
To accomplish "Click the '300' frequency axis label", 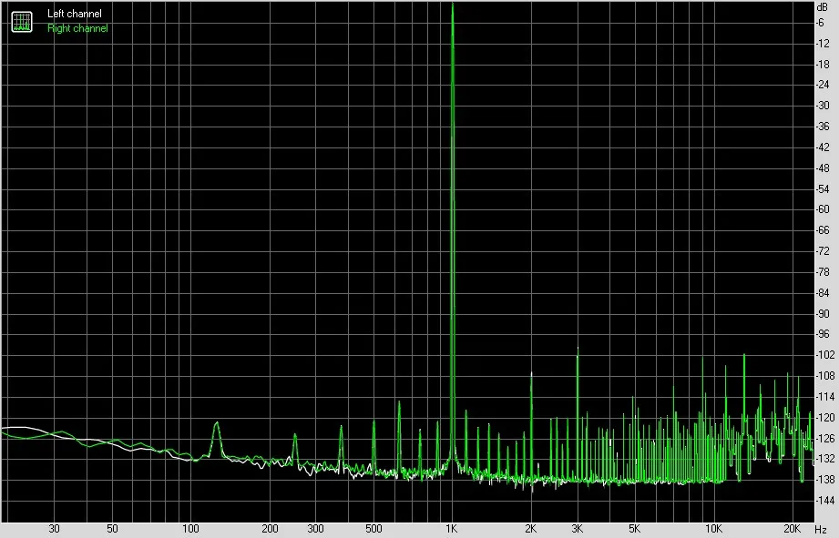I will (x=316, y=529).
